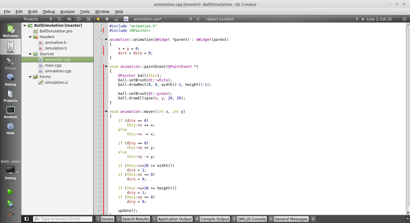The width and height of the screenshot is (410, 223).
Task: Start debugging with the bug play button
Action: [11, 203]
